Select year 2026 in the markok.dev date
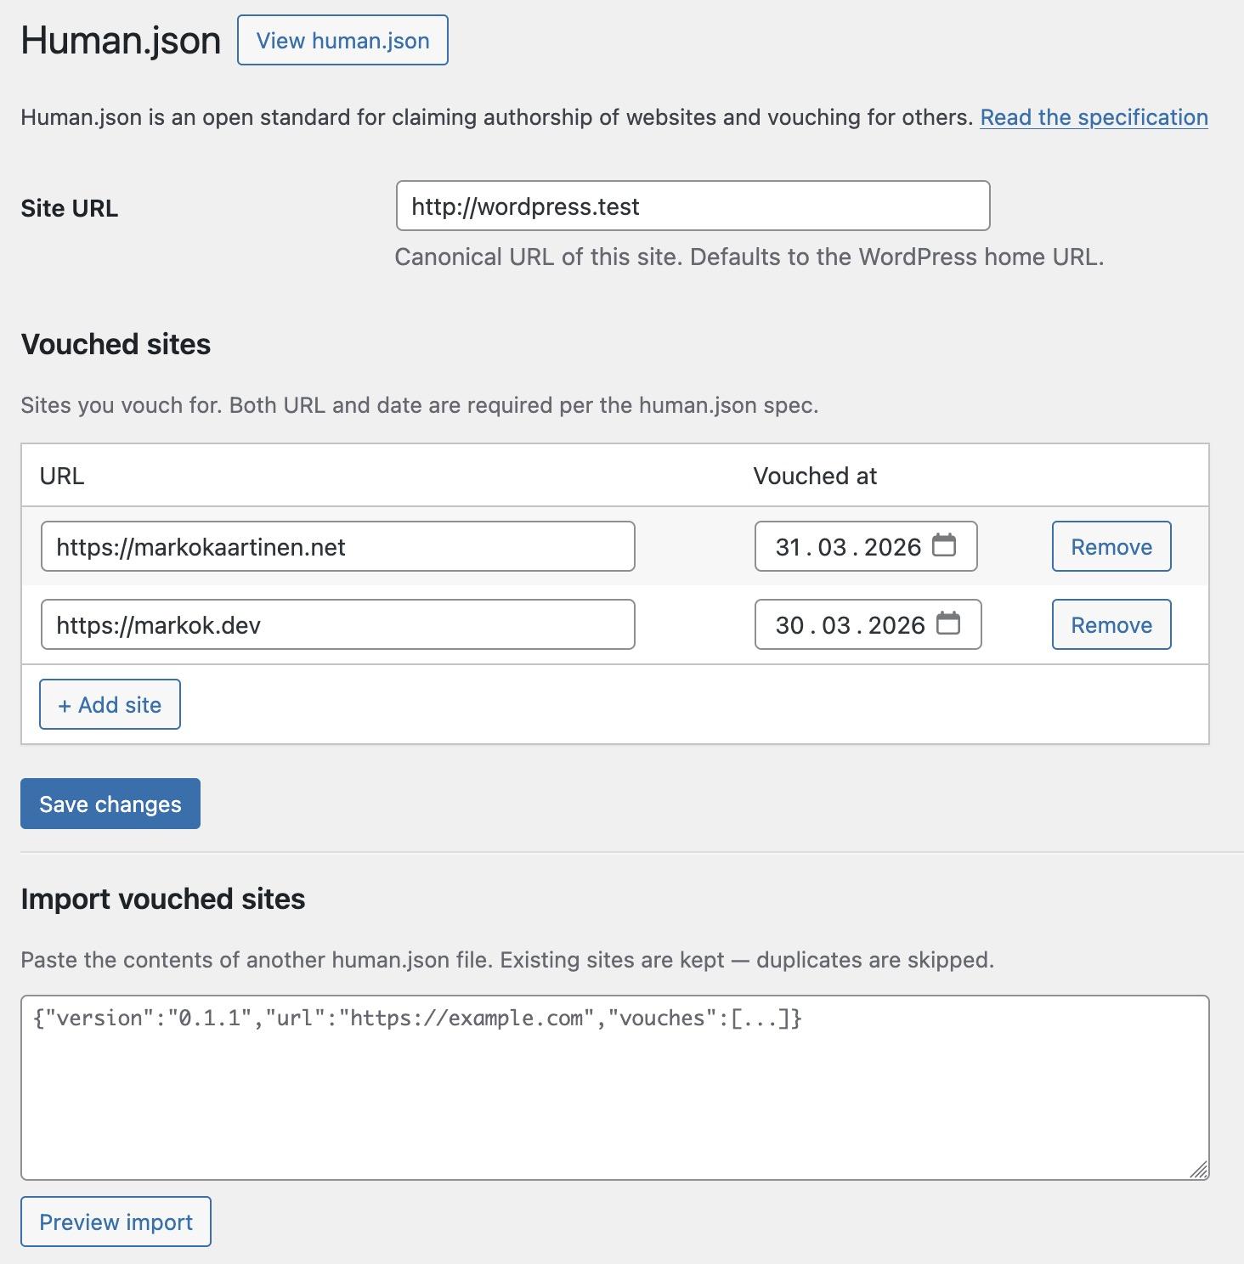 tap(896, 625)
